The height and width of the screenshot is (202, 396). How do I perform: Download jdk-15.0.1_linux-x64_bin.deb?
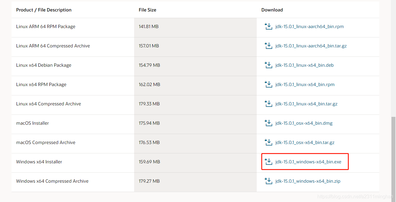pyautogui.click(x=305, y=65)
